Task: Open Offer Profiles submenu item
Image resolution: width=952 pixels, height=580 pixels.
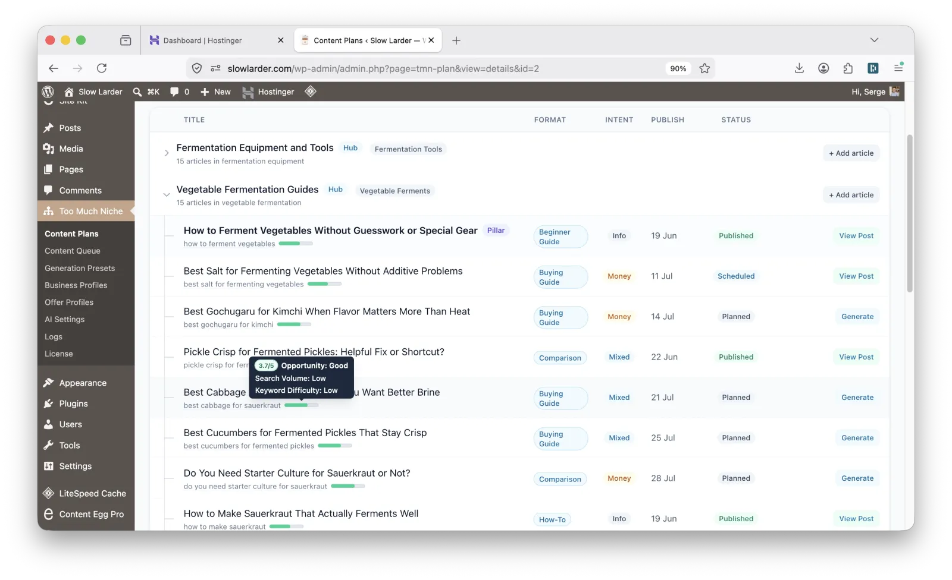Action: 69,302
